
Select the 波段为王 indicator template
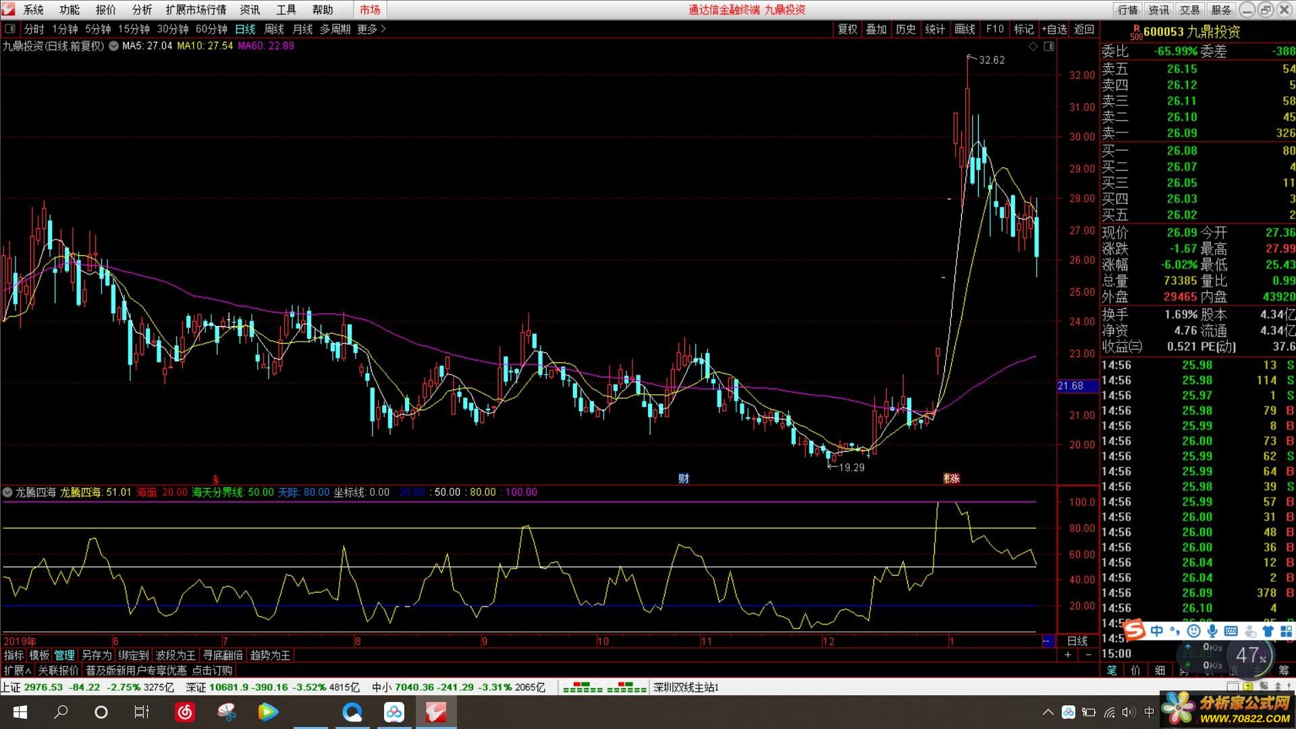pyautogui.click(x=175, y=655)
